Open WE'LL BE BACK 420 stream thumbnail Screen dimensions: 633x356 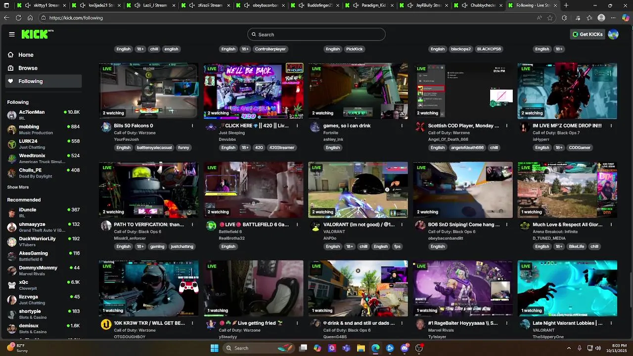pos(253,91)
